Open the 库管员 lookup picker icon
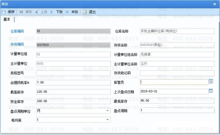Image resolution: width=220 pixels, height=135 pixels. (211, 82)
